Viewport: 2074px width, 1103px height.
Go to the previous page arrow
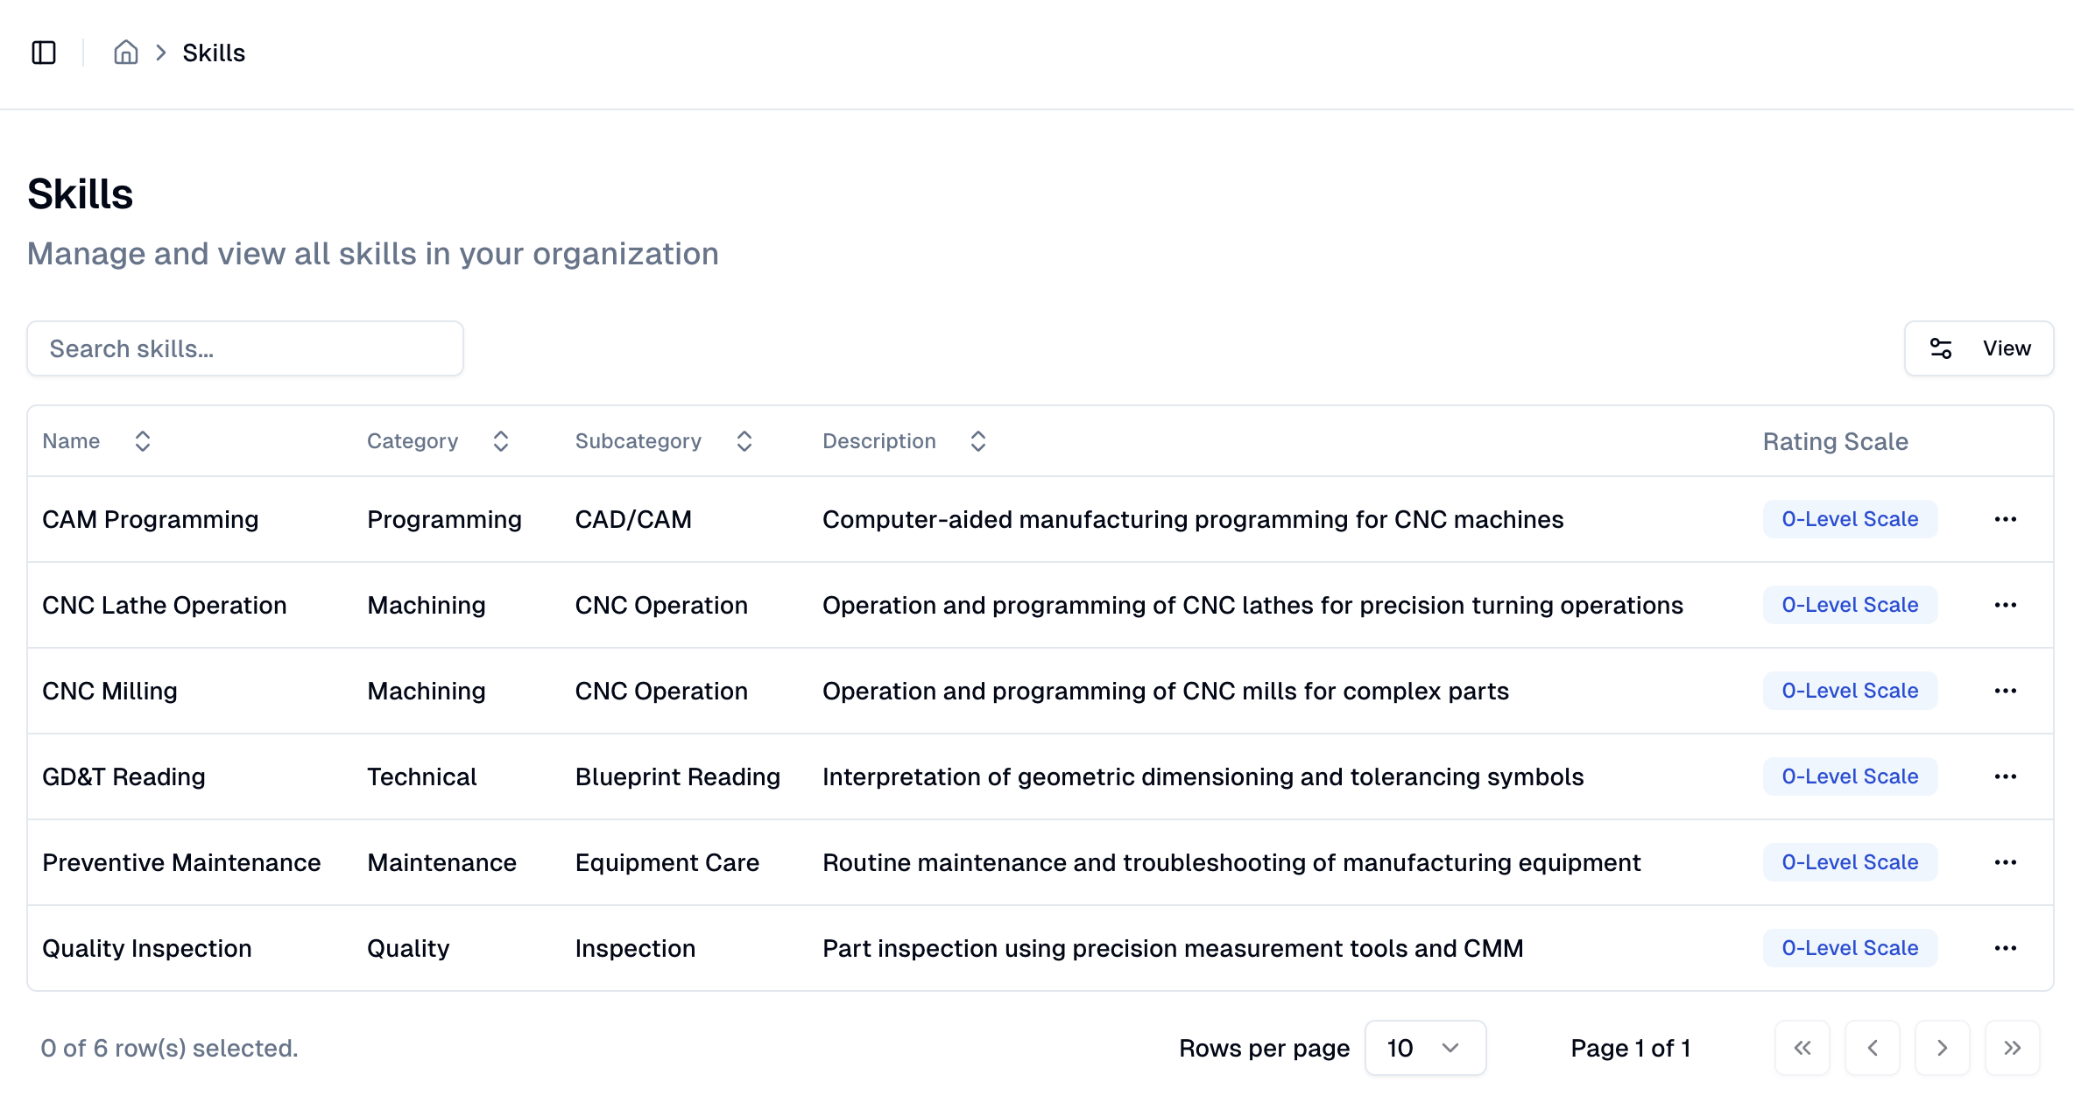[1872, 1048]
